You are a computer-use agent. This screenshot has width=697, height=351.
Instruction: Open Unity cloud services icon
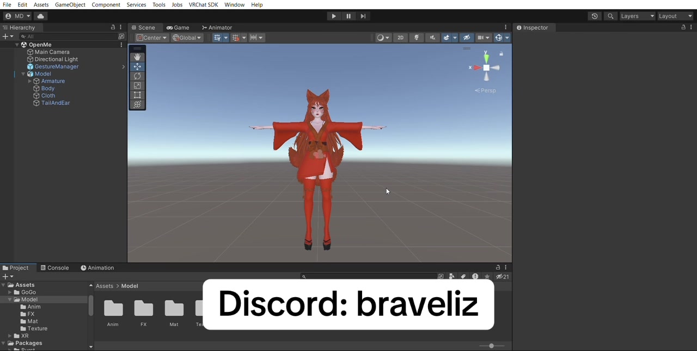tap(41, 16)
